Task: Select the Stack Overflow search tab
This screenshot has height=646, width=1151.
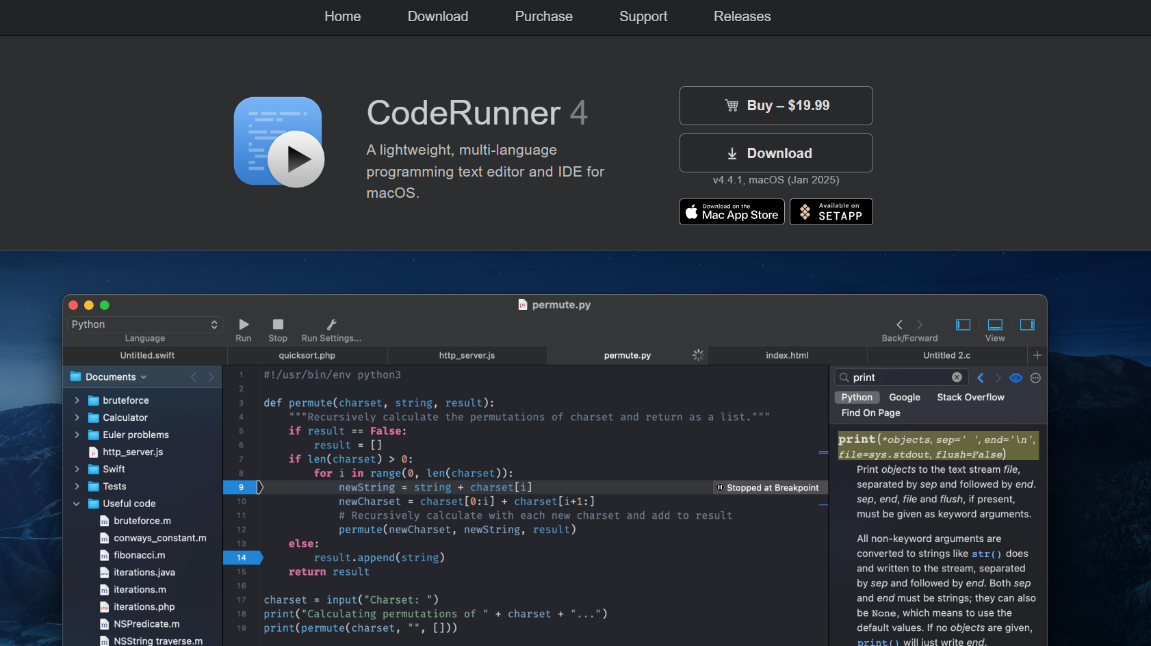Action: coord(970,397)
